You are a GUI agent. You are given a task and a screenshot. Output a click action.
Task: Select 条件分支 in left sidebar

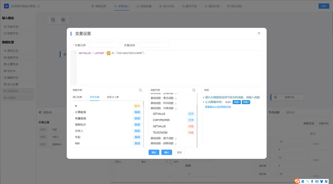point(11,51)
